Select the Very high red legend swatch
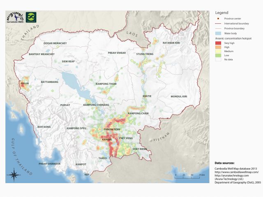The height and width of the screenshot is (197, 263). click(x=218, y=43)
